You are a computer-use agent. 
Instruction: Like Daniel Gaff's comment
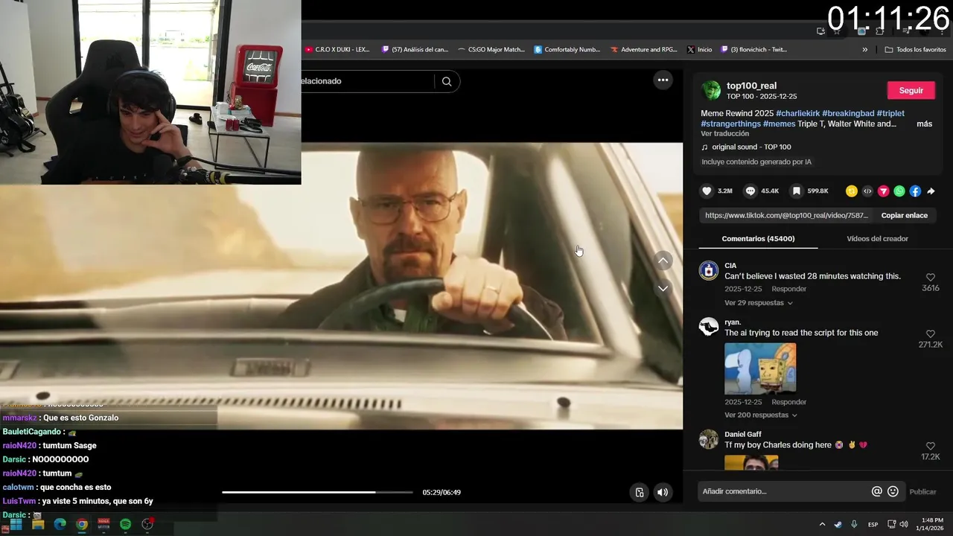point(931,445)
